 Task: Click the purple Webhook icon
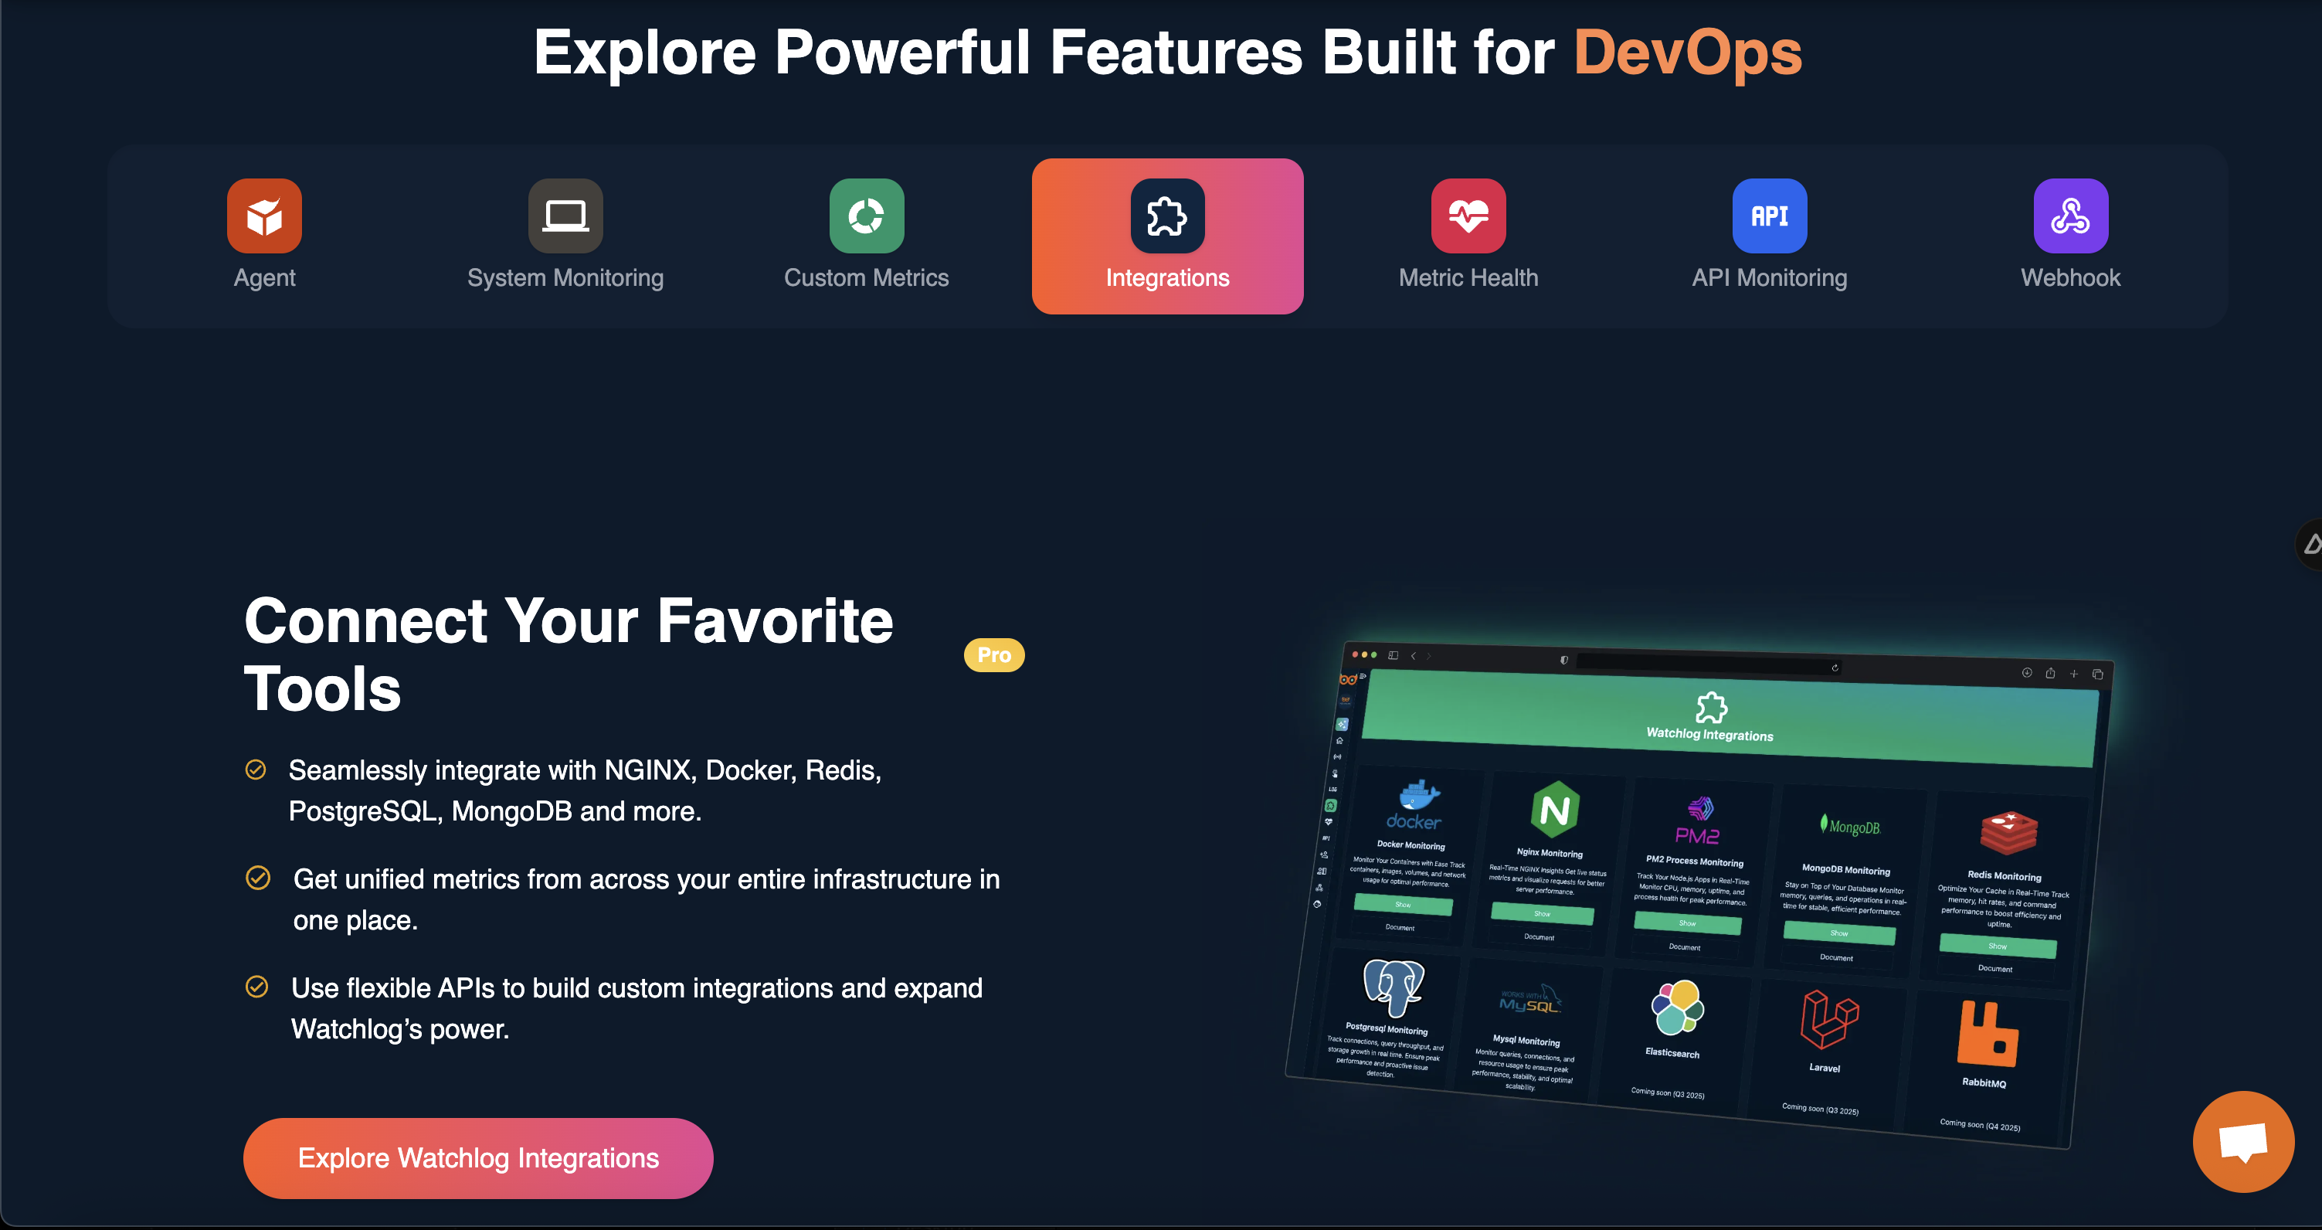click(2070, 216)
